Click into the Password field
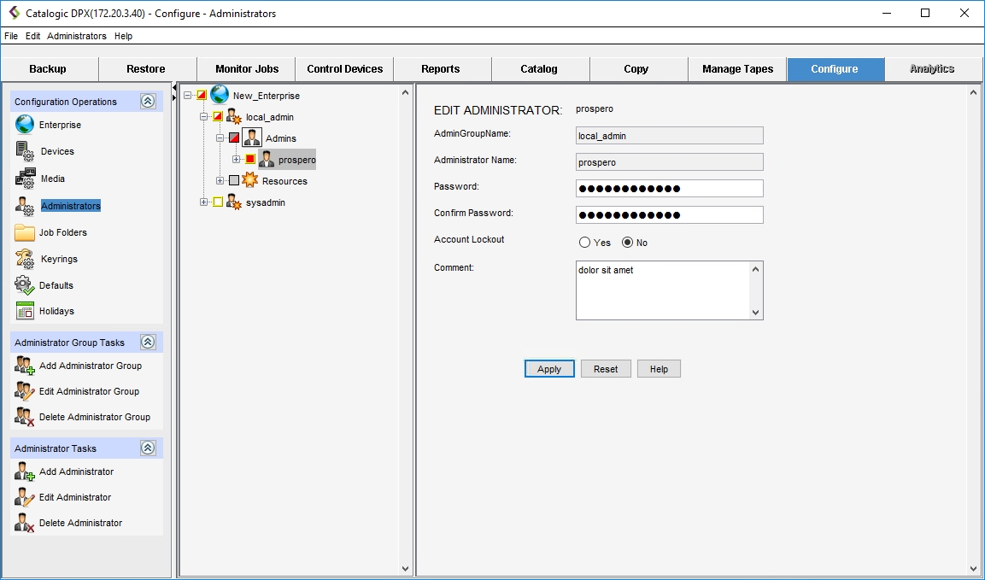This screenshot has height=580, width=985. (x=669, y=189)
